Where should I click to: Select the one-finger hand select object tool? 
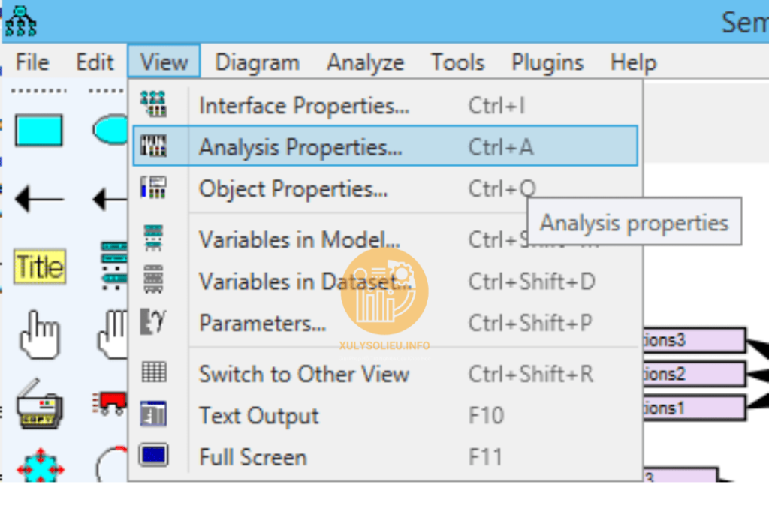pyautogui.click(x=38, y=335)
